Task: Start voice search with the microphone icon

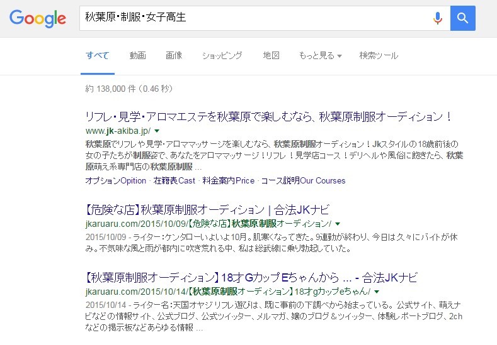Action: click(x=437, y=18)
